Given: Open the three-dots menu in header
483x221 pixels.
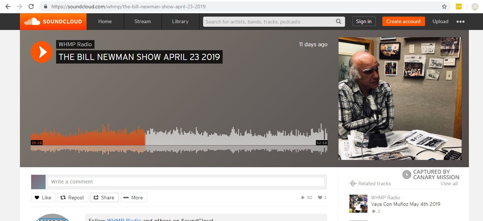Looking at the screenshot, I should [x=460, y=22].
